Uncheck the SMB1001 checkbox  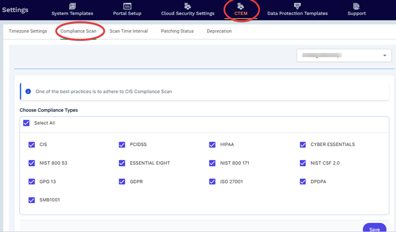point(32,200)
